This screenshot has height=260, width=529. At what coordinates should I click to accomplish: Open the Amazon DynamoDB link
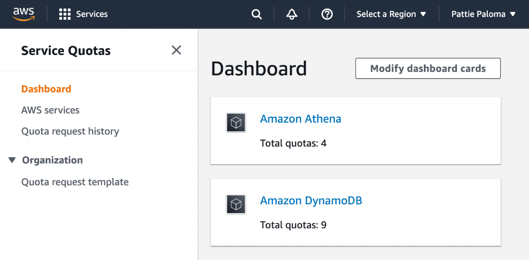pos(311,201)
